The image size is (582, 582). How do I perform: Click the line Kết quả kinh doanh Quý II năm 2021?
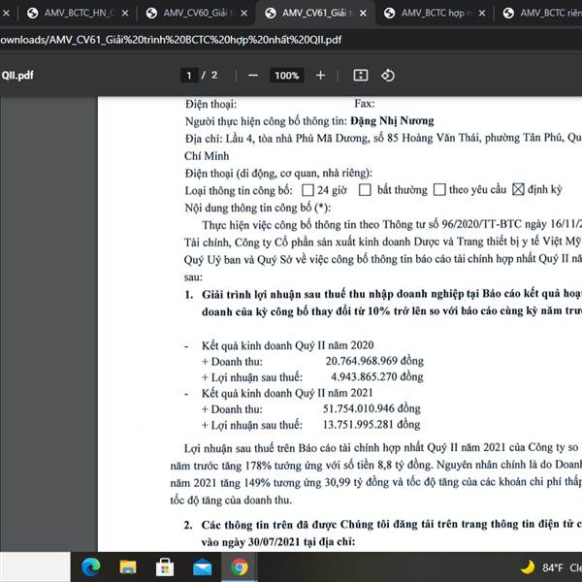(287, 393)
